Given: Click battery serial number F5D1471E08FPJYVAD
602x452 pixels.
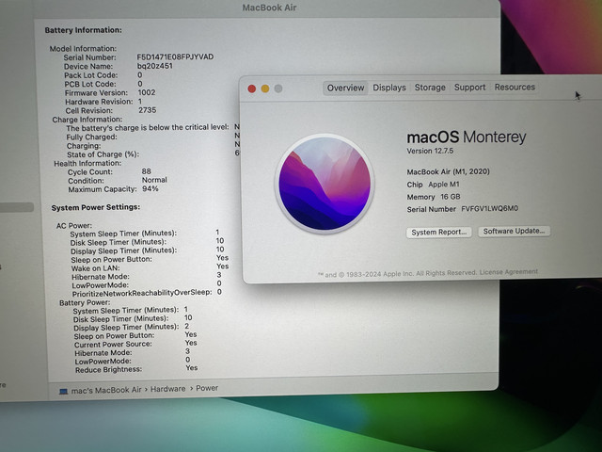Looking at the screenshot, I should click(175, 56).
